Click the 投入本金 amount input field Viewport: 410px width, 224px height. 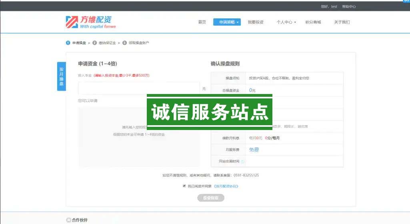pyautogui.click(x=139, y=88)
